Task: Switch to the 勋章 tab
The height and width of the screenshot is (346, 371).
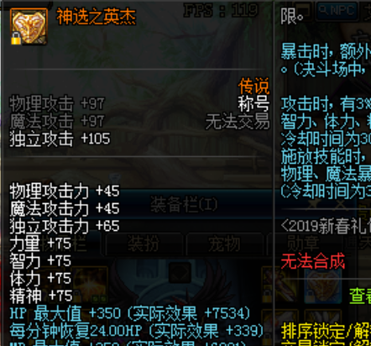Action: 304,244
